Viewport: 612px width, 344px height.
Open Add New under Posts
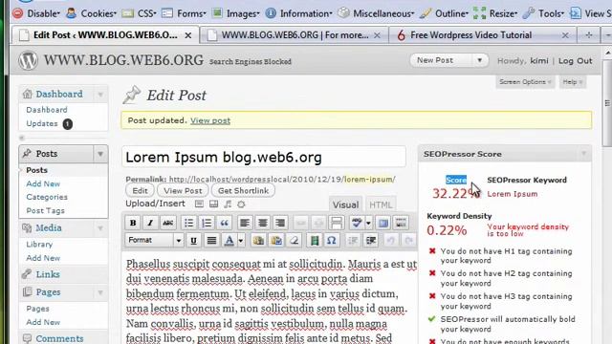(x=43, y=183)
